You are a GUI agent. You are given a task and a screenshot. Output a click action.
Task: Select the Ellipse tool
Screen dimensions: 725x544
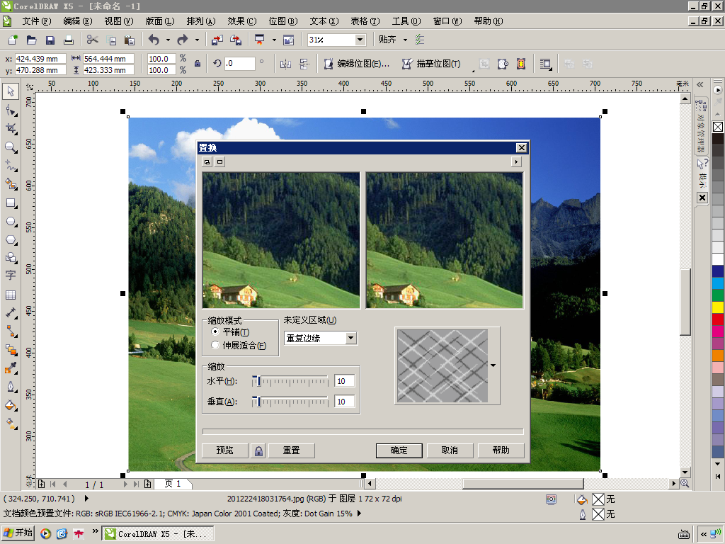(x=11, y=222)
